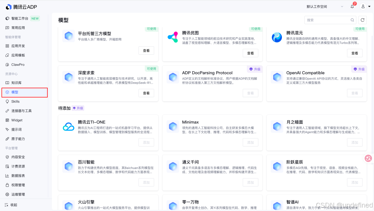Click 升级 badge beside 待添加
Image resolution: width=374 pixels, height=211 pixels.
click(78, 108)
